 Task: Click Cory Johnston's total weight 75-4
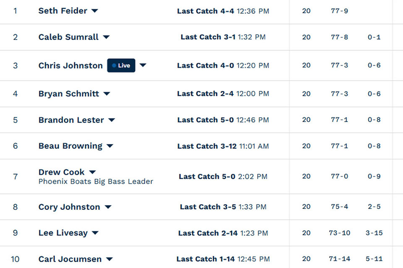click(x=340, y=206)
